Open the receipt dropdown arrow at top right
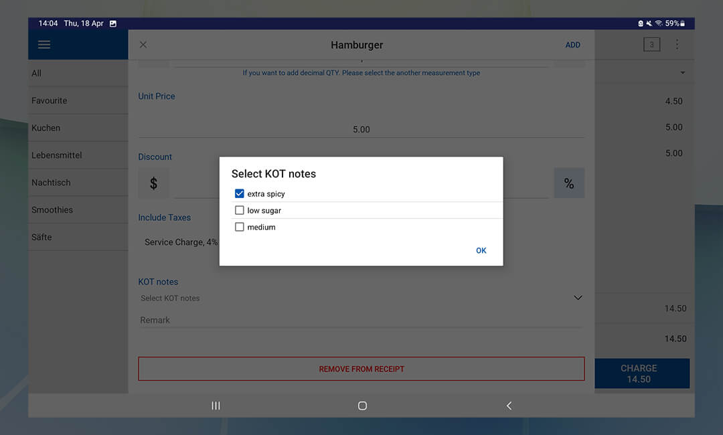This screenshot has width=723, height=435. tap(682, 72)
